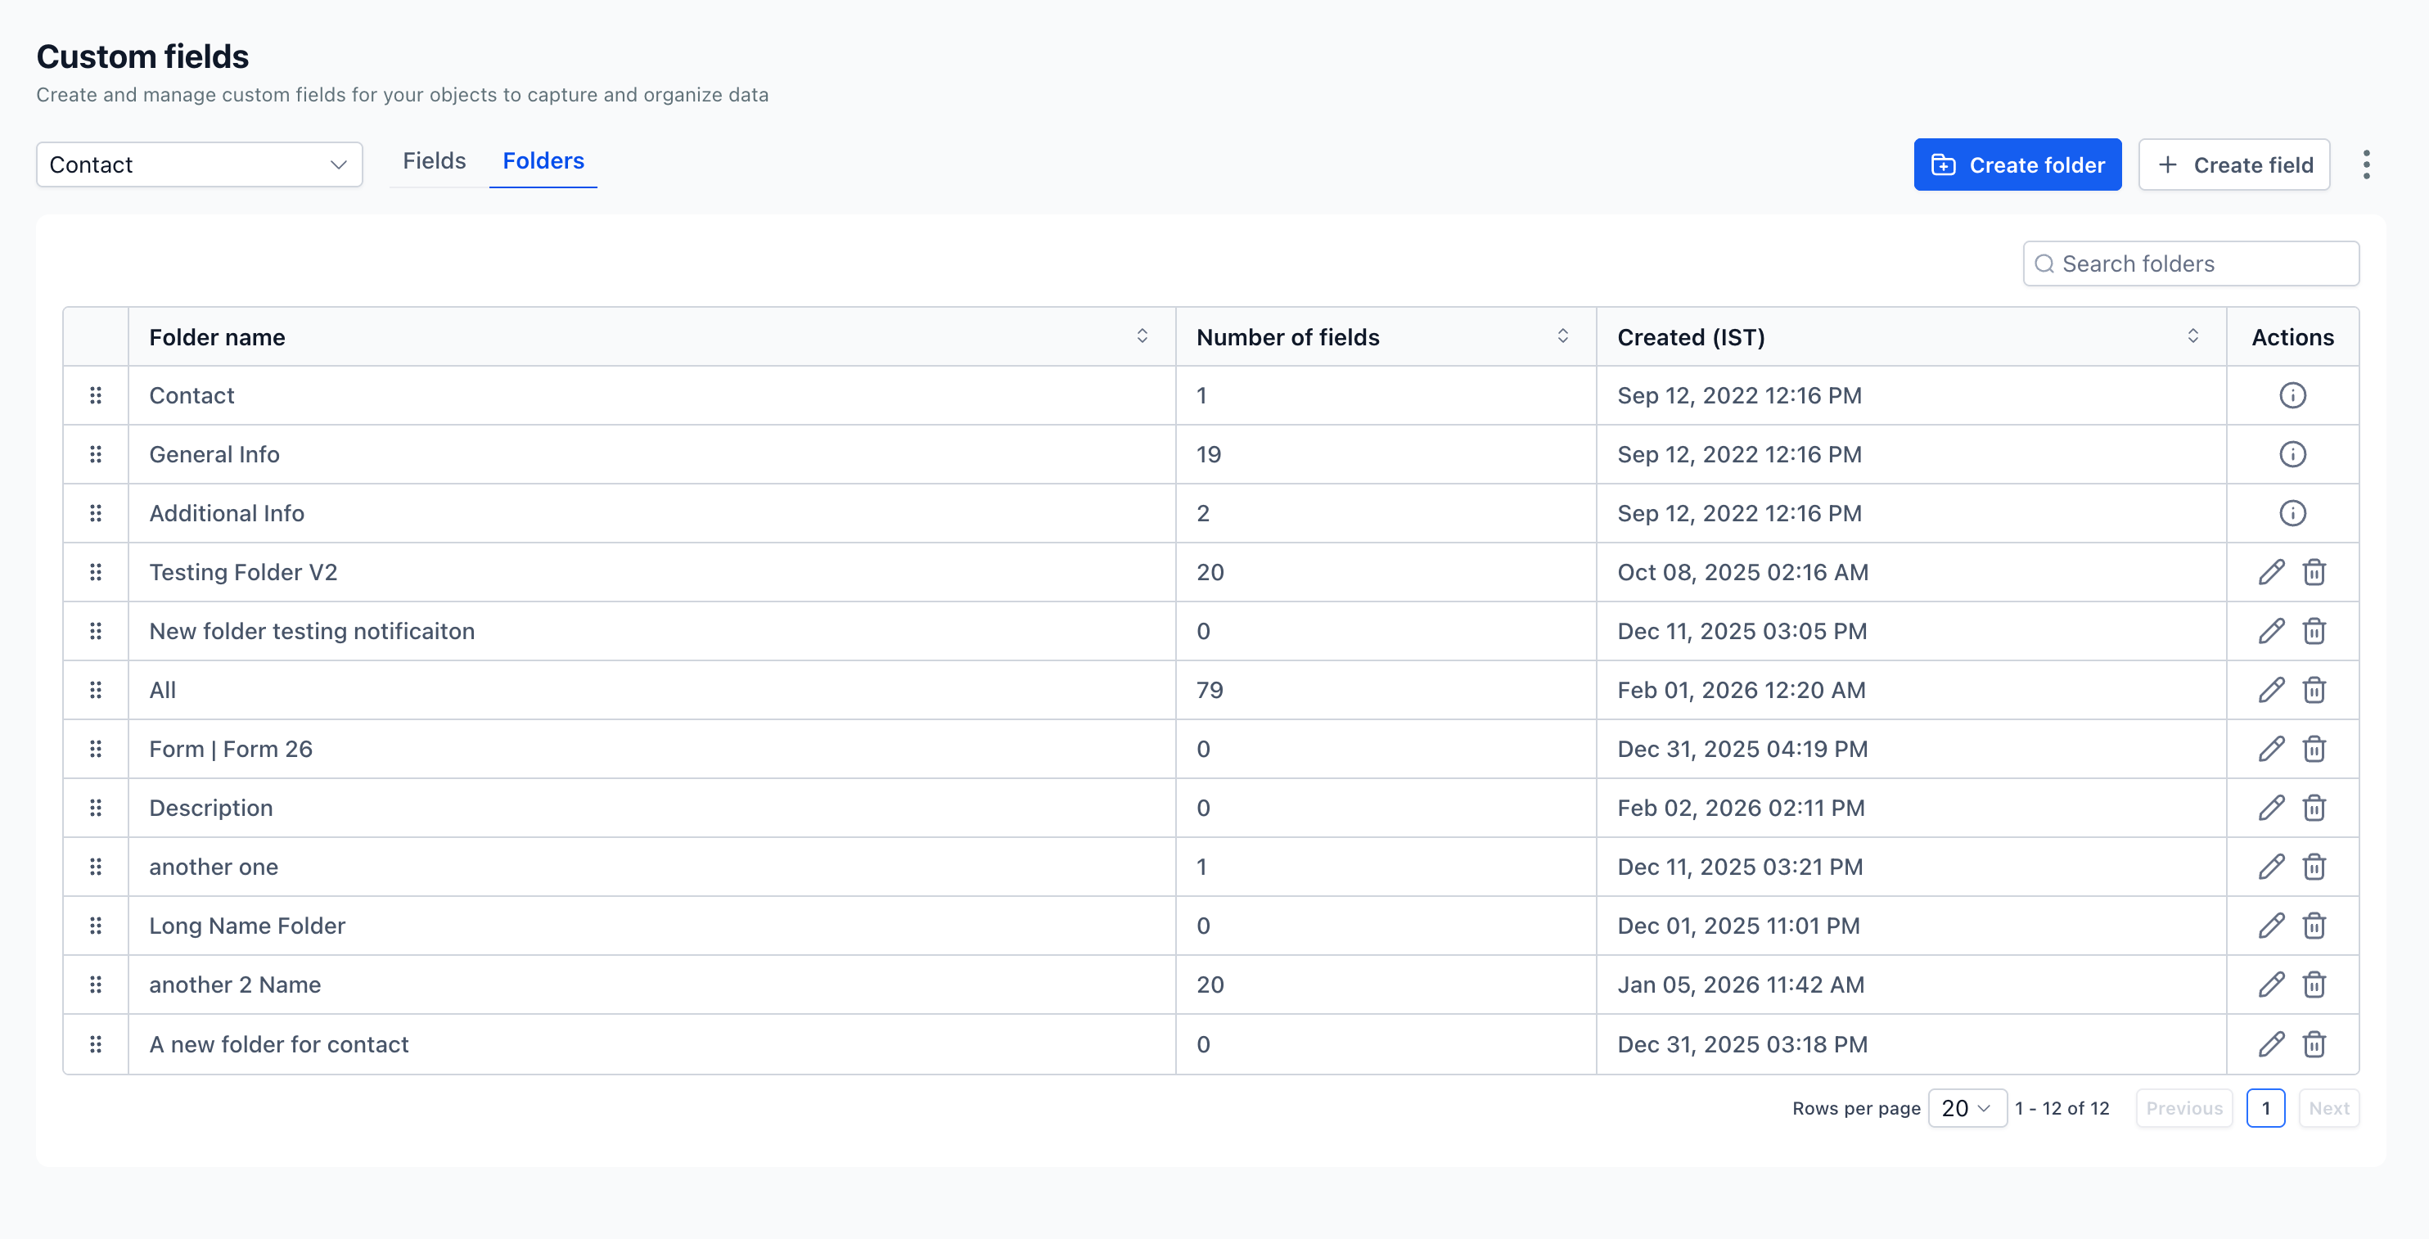The height and width of the screenshot is (1239, 2429).
Task: Switch to the Fields tab
Action: [x=434, y=161]
